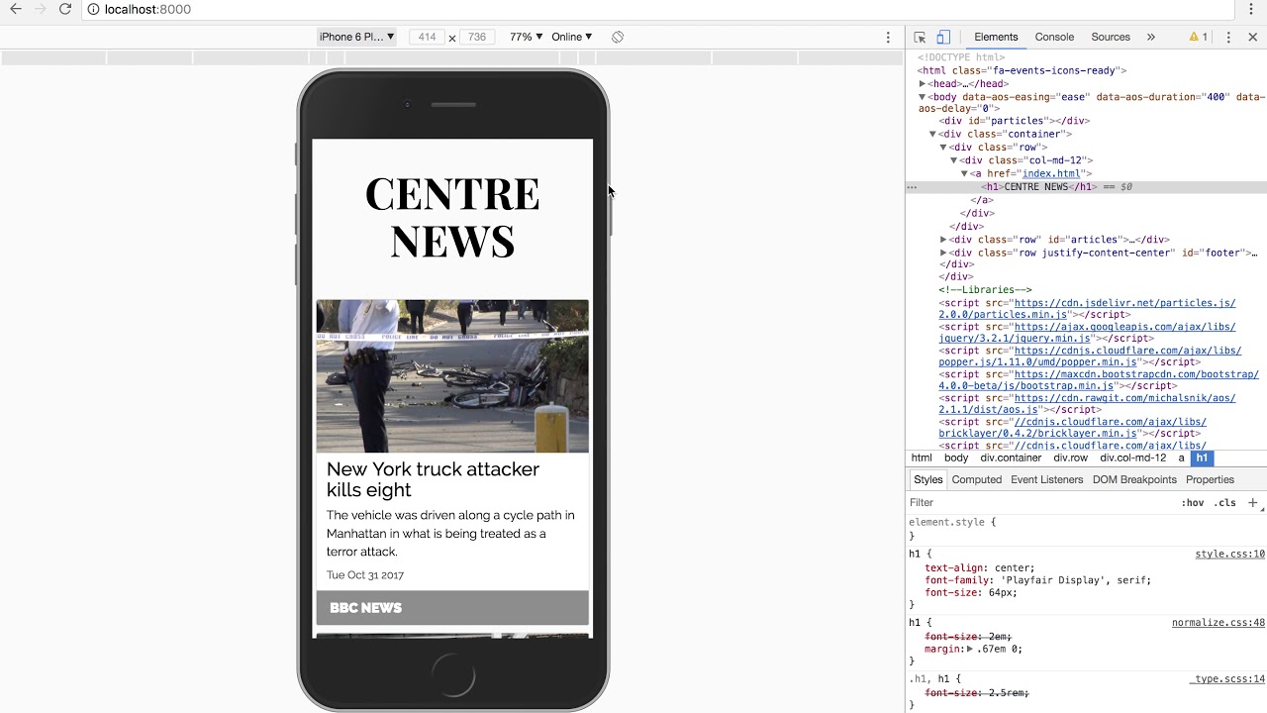Image resolution: width=1267 pixels, height=713 pixels.
Task: Click div.container in the breadcrumb bar
Action: coord(1011,458)
